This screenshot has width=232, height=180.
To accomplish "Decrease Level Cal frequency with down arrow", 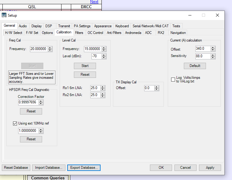I will [x=104, y=50].
